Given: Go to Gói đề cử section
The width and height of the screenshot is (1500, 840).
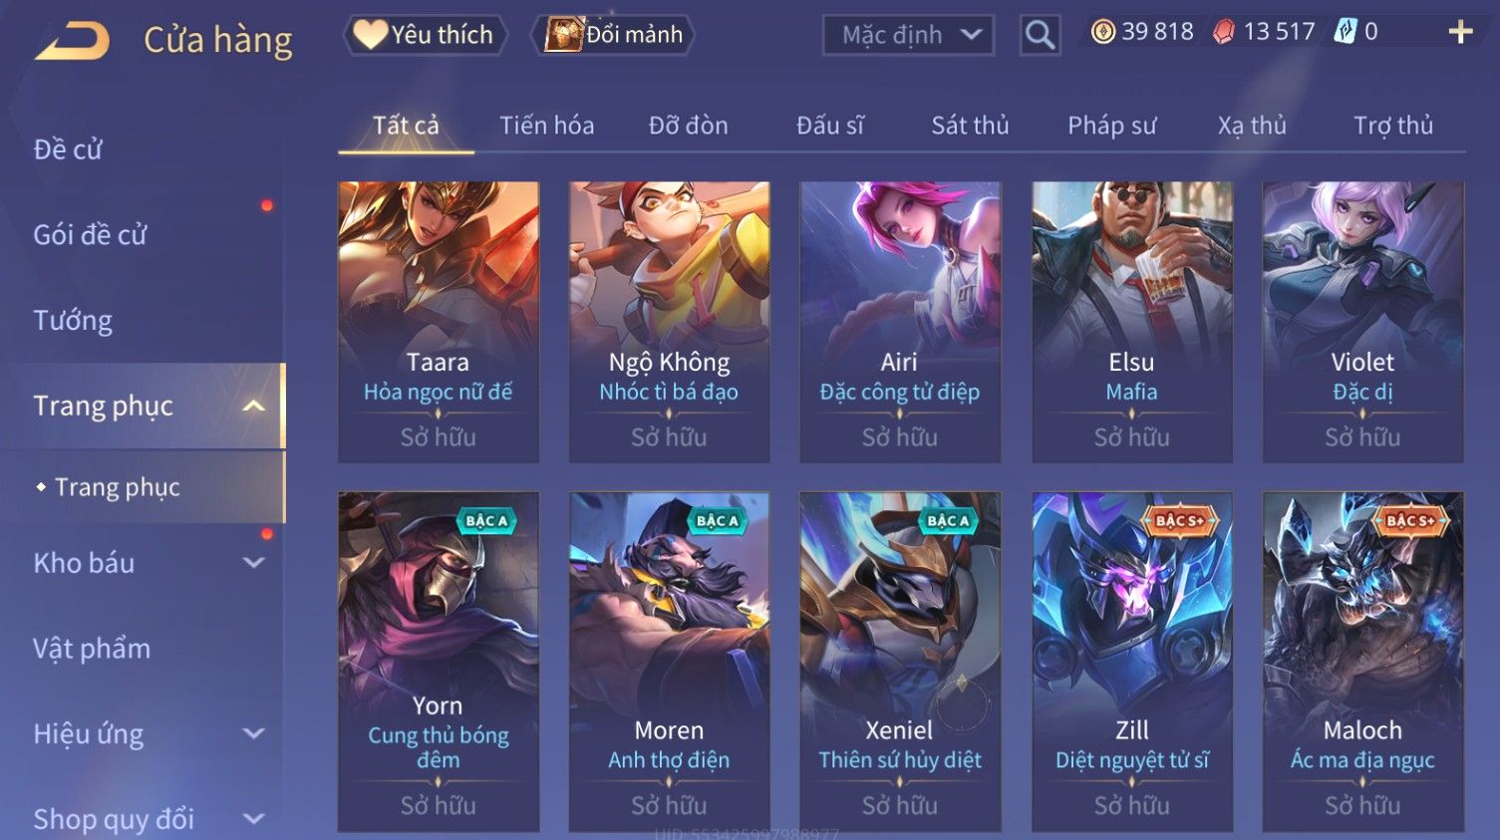Looking at the screenshot, I should tap(90, 235).
